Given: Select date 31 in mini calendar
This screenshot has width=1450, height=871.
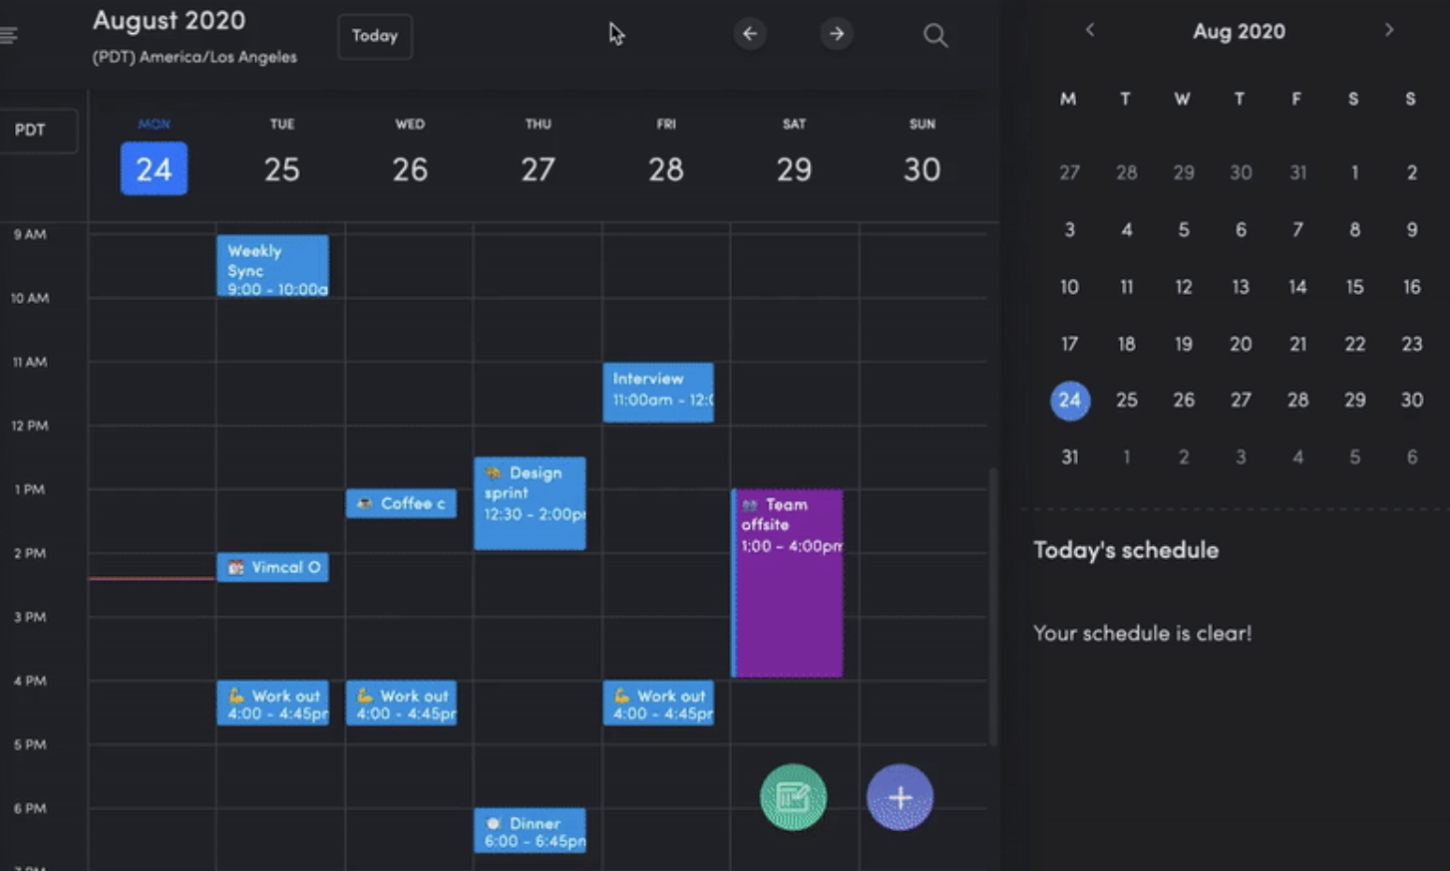Looking at the screenshot, I should pyautogui.click(x=1069, y=457).
